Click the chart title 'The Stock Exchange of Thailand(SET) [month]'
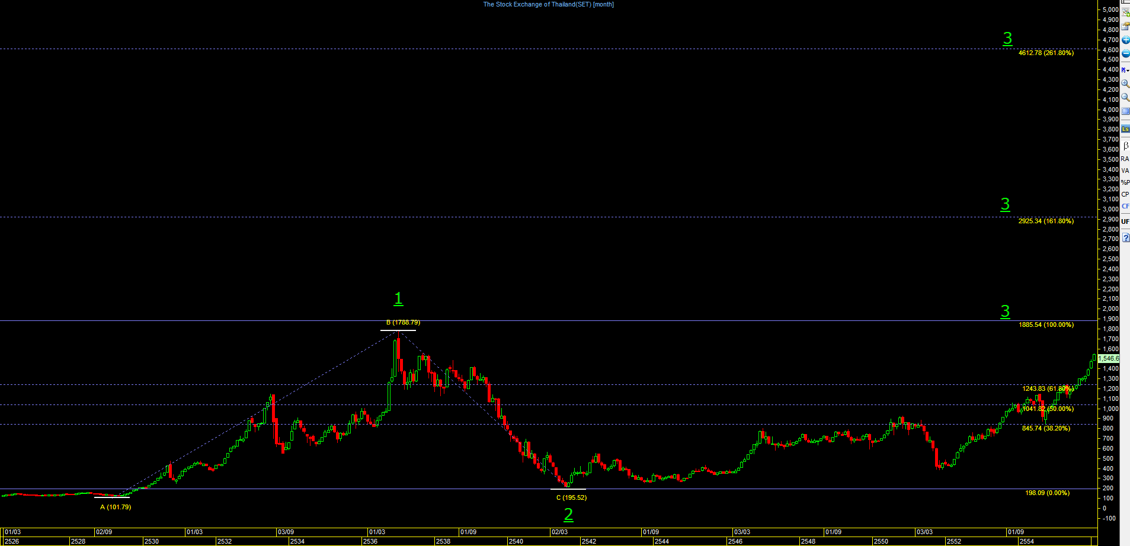The width and height of the screenshot is (1130, 546). [549, 4]
